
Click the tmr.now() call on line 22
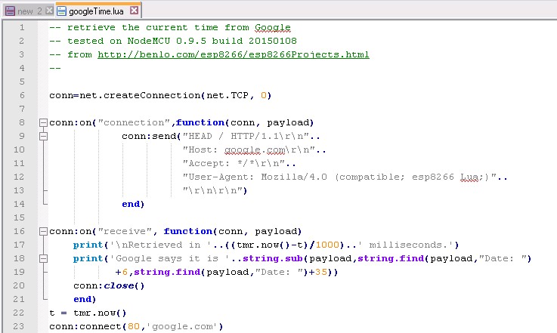click(96, 313)
